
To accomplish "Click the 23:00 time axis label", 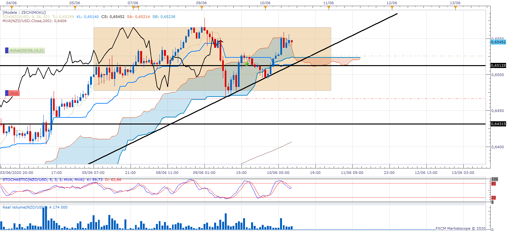I will (389, 173).
